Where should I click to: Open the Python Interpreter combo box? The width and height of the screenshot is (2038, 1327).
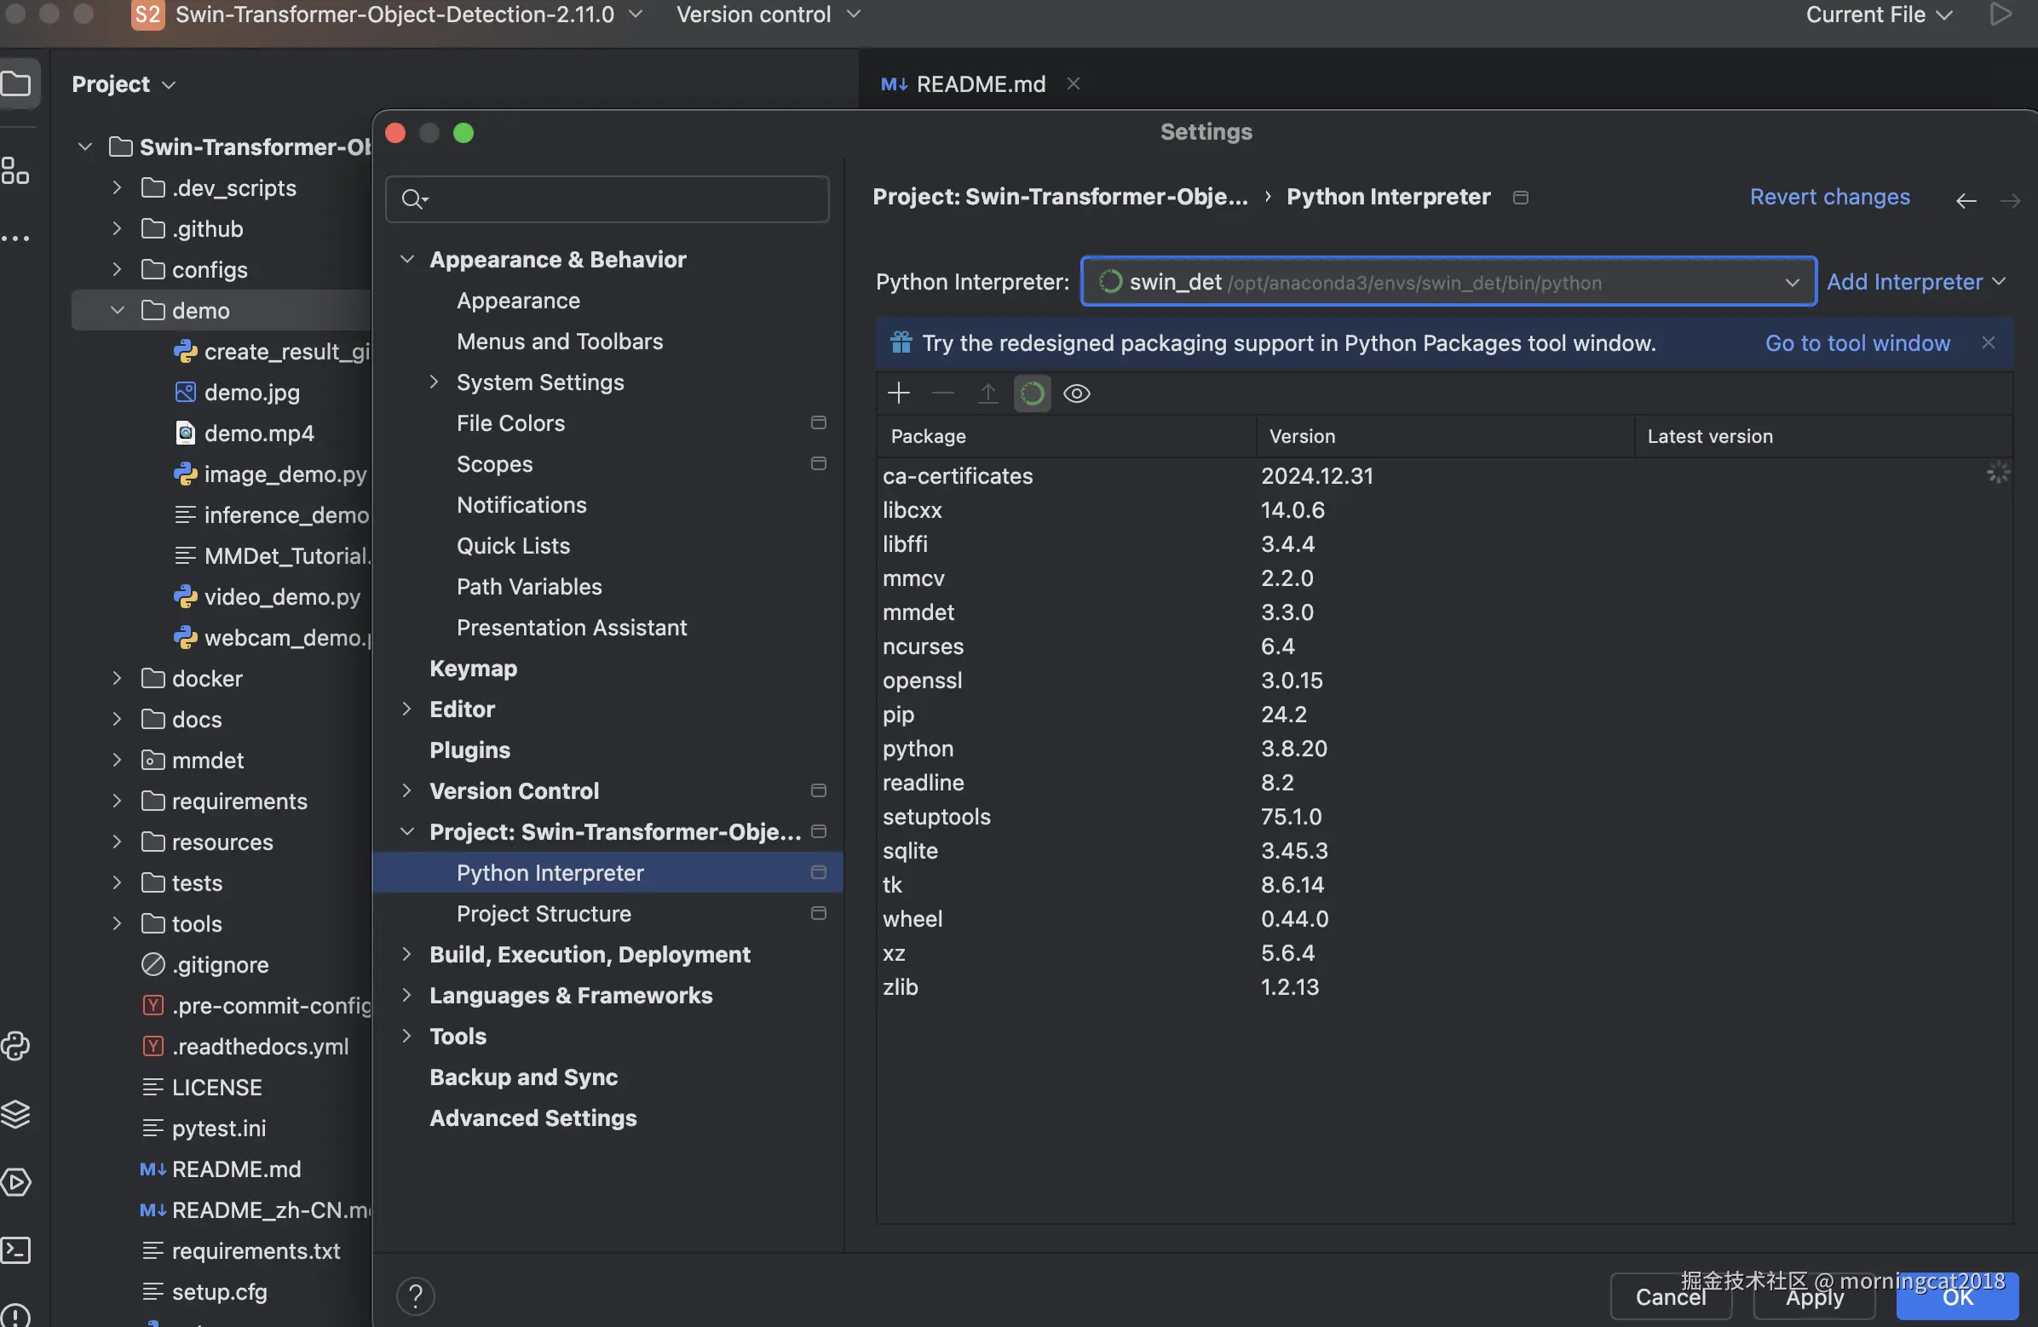[x=1448, y=282]
